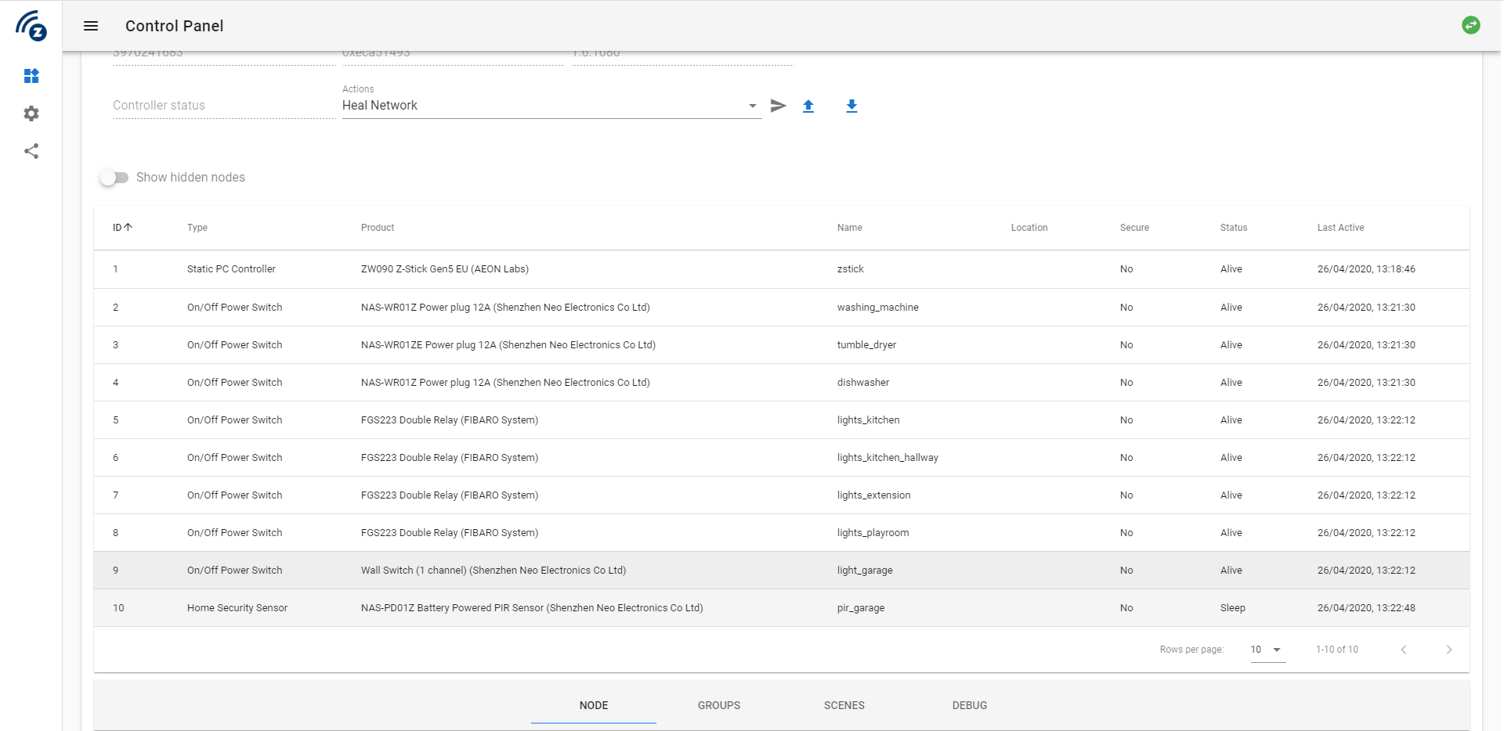Click the green connection status icon
1504x731 pixels.
coord(1471,24)
